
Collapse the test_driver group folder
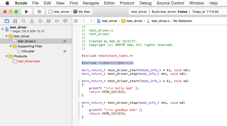point(6,36)
